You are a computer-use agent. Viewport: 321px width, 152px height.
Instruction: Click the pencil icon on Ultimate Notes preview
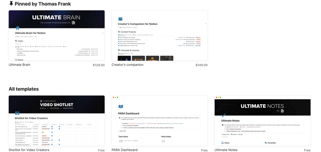coord(224,116)
